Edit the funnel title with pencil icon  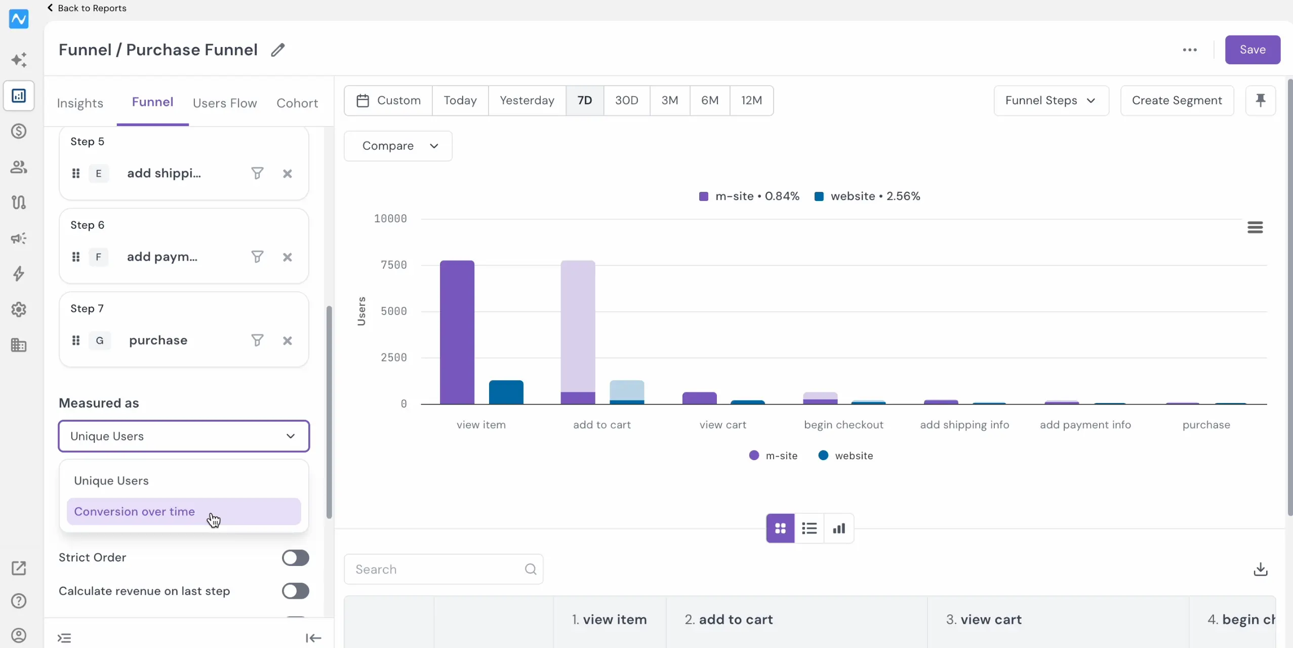click(277, 50)
